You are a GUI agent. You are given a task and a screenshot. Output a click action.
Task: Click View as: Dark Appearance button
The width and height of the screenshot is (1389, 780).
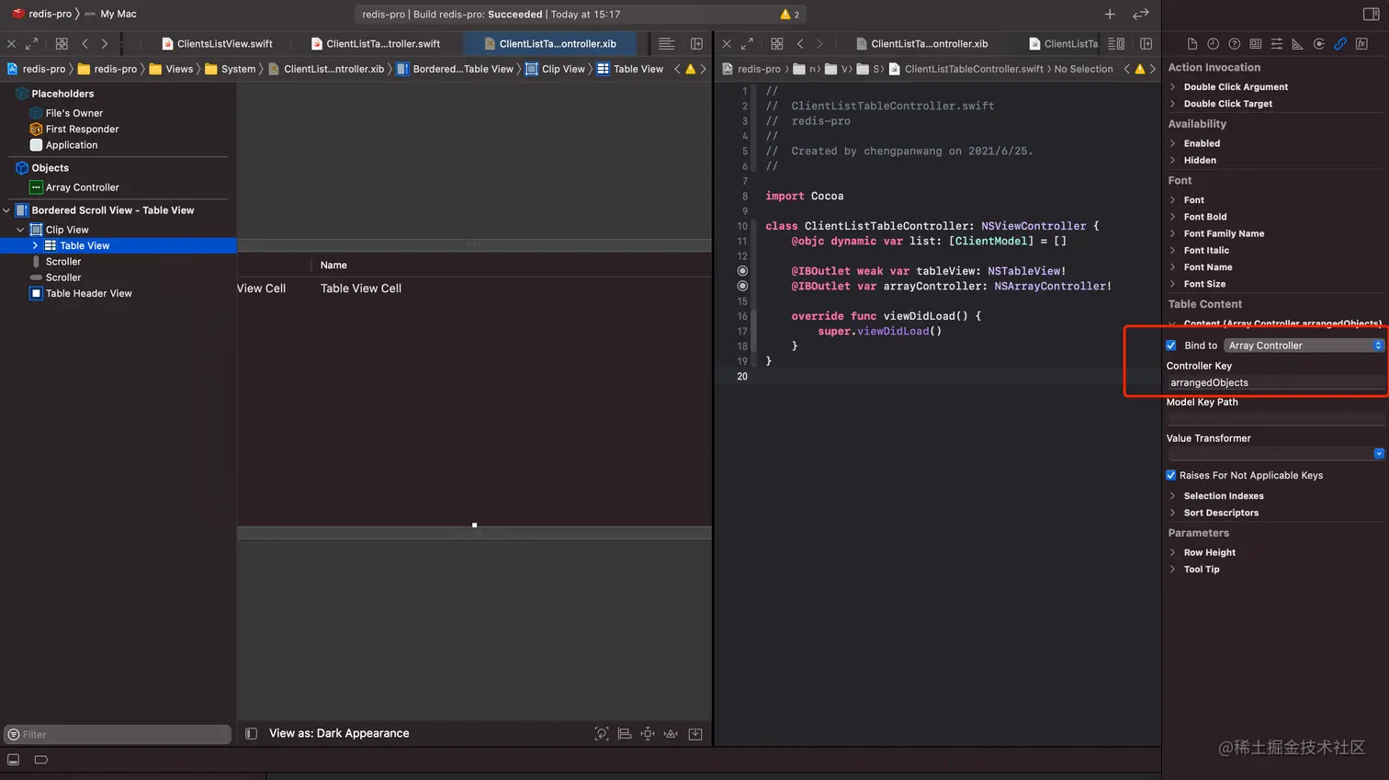[339, 733]
